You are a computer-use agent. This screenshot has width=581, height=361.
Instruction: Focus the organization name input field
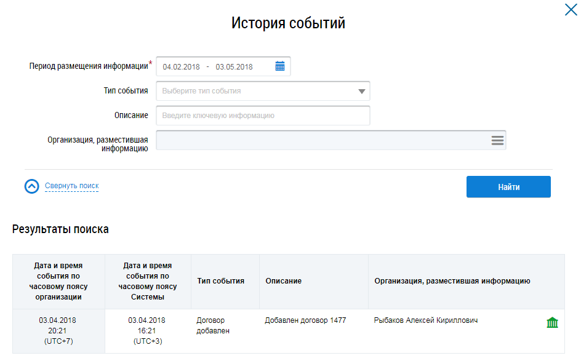320,140
